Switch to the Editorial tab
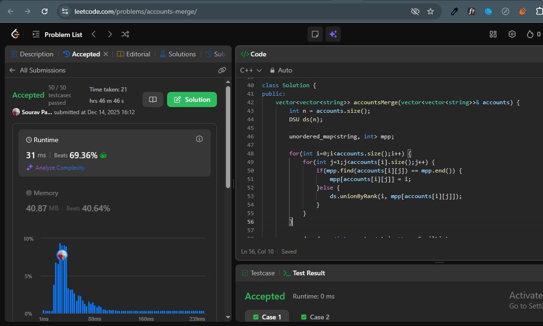The height and width of the screenshot is (326, 543). 134,54
